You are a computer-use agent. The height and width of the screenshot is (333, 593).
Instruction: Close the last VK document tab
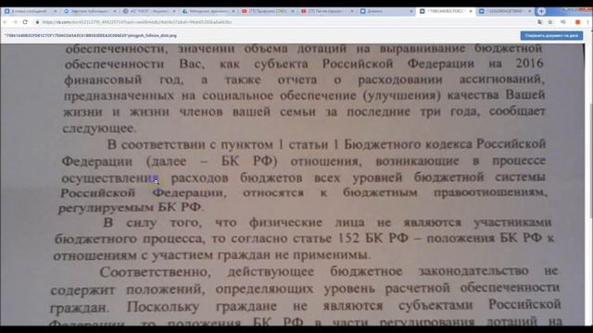click(x=529, y=11)
